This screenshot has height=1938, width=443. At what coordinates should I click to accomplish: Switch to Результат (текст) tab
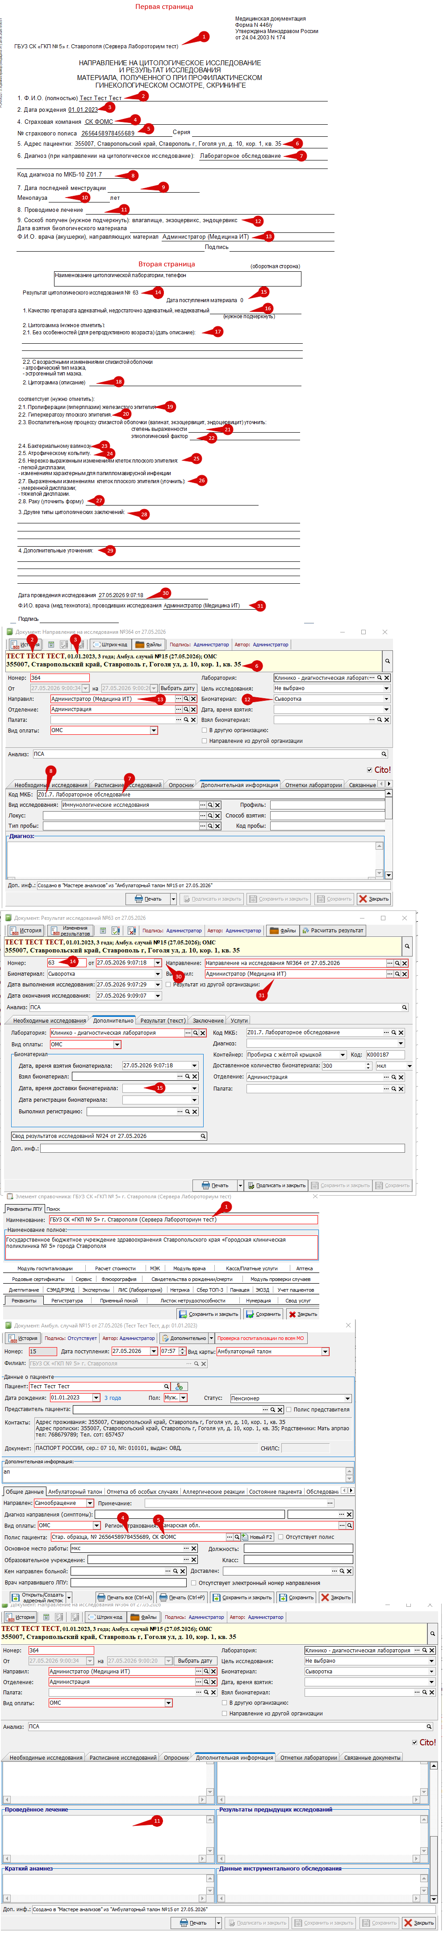pyautogui.click(x=163, y=1020)
